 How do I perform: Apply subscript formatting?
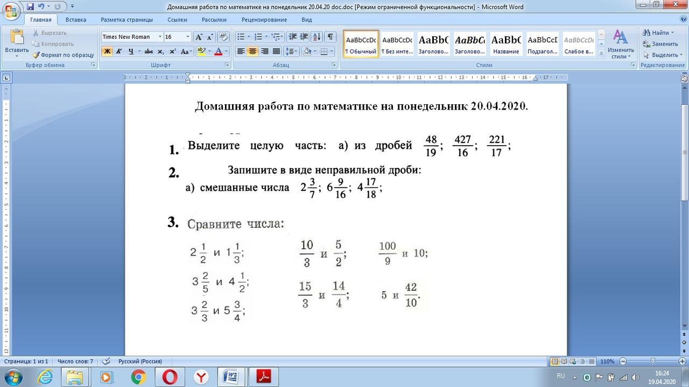click(161, 52)
